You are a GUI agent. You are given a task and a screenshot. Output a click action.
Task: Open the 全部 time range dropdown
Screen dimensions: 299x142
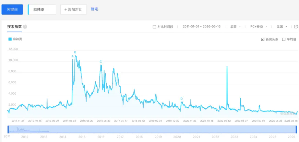[x=235, y=26]
